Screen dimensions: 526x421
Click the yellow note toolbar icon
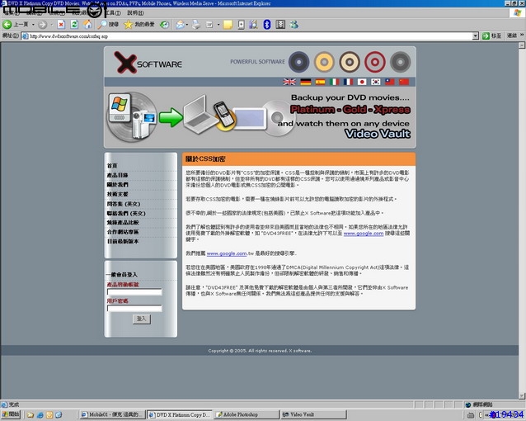coord(228,24)
